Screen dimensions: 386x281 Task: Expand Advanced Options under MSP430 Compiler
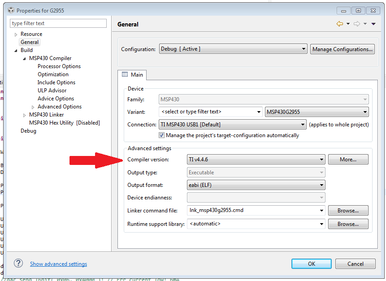32,106
